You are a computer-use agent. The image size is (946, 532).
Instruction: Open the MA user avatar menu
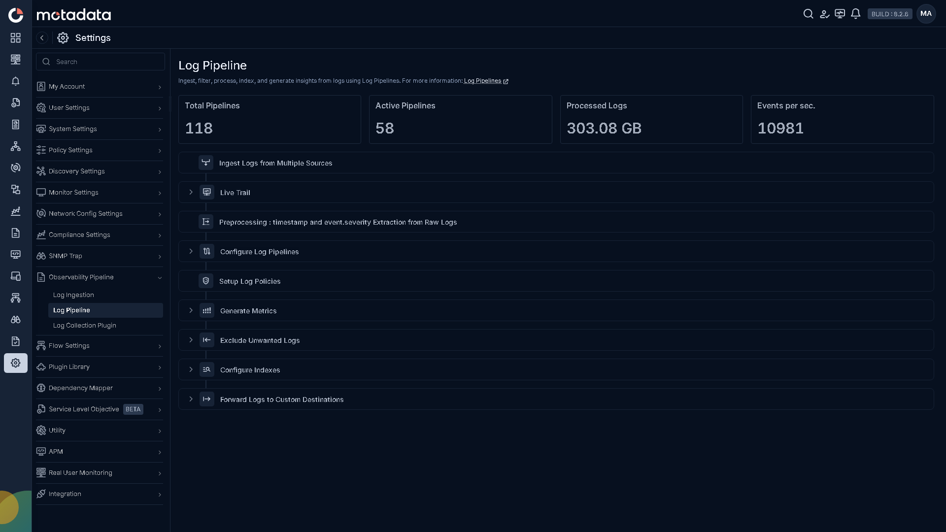click(926, 14)
